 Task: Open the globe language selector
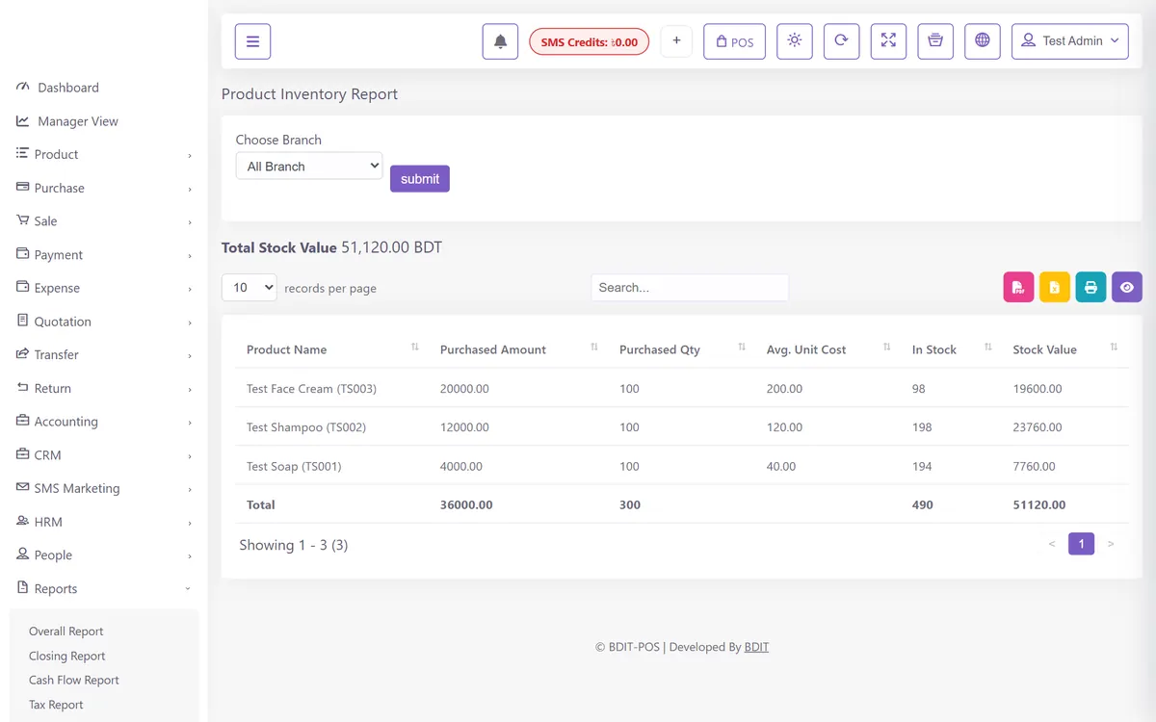[x=983, y=41]
